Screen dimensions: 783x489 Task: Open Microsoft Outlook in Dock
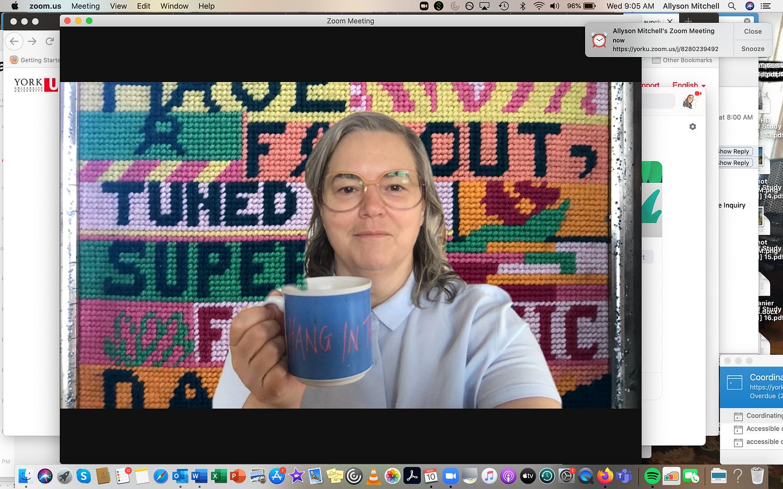(x=180, y=476)
